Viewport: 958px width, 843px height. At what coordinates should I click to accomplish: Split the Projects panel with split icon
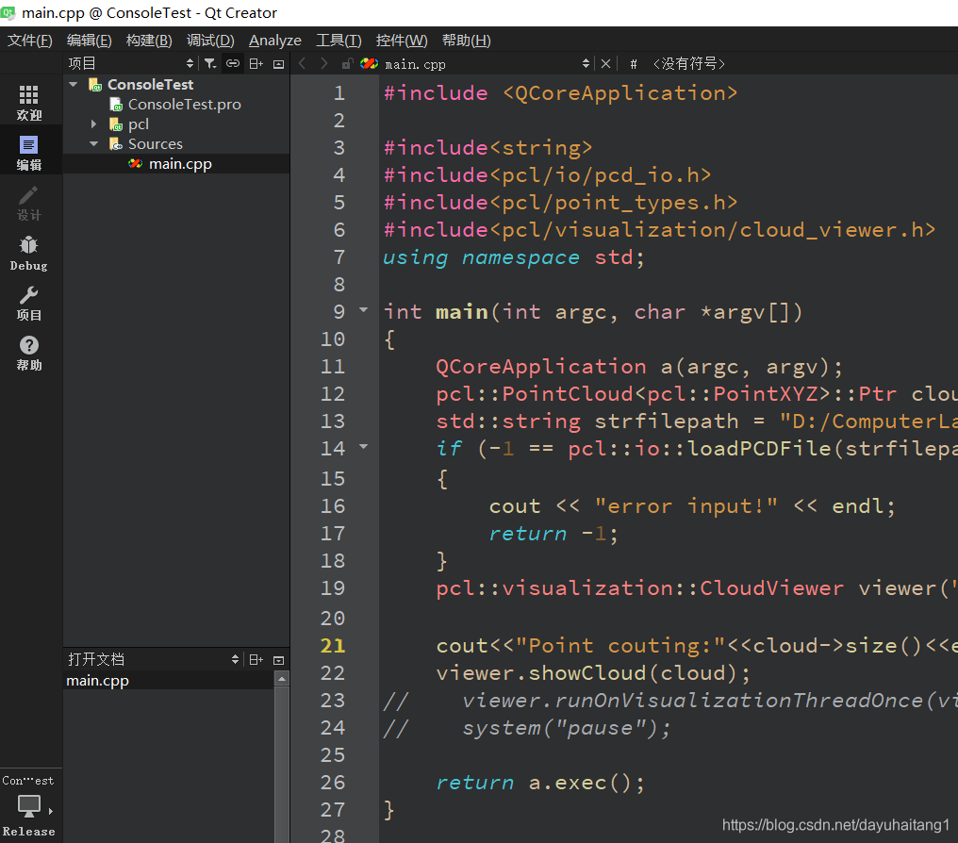pos(256,63)
